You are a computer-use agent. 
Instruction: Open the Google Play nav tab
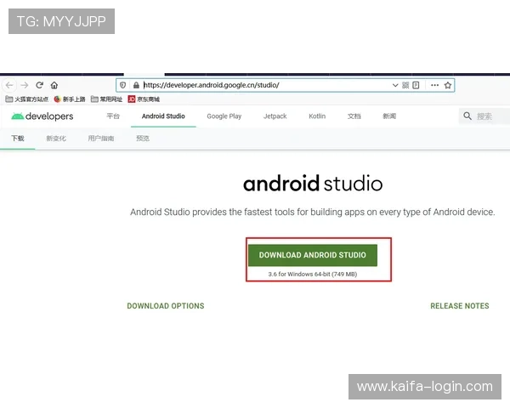[x=224, y=116]
